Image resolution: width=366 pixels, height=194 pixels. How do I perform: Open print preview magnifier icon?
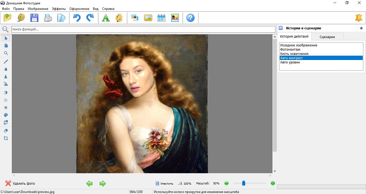[61, 18]
